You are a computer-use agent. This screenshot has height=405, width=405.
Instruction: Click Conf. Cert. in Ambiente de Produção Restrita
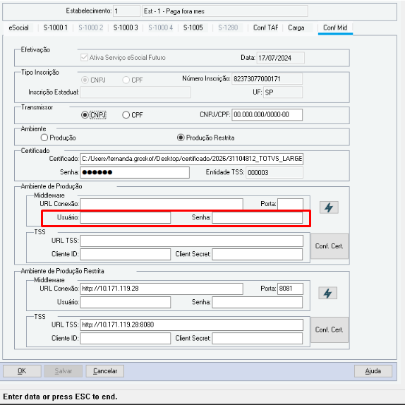click(x=329, y=330)
